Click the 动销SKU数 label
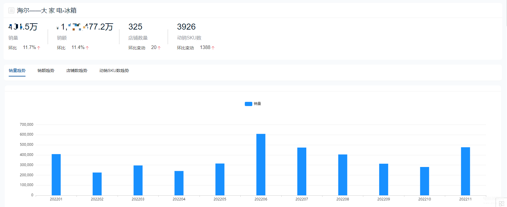 189,38
